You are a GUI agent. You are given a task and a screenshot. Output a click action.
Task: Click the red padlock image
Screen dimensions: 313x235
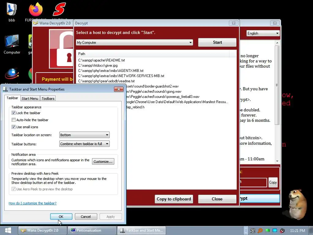pos(61,49)
